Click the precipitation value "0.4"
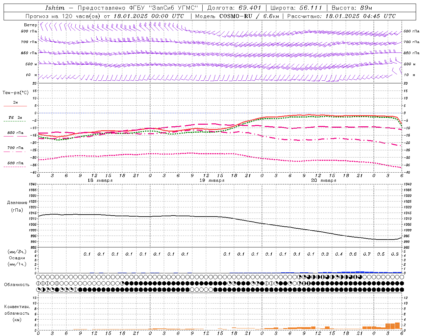The height and width of the screenshot is (336, 421). (x=339, y=254)
